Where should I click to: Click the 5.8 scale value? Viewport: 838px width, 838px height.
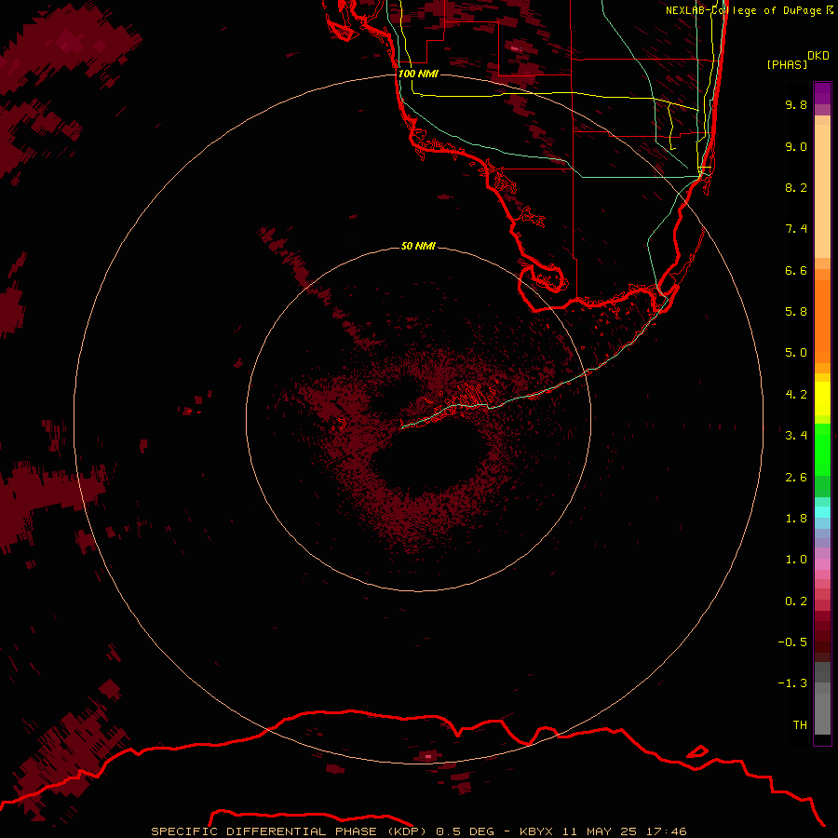796,312
